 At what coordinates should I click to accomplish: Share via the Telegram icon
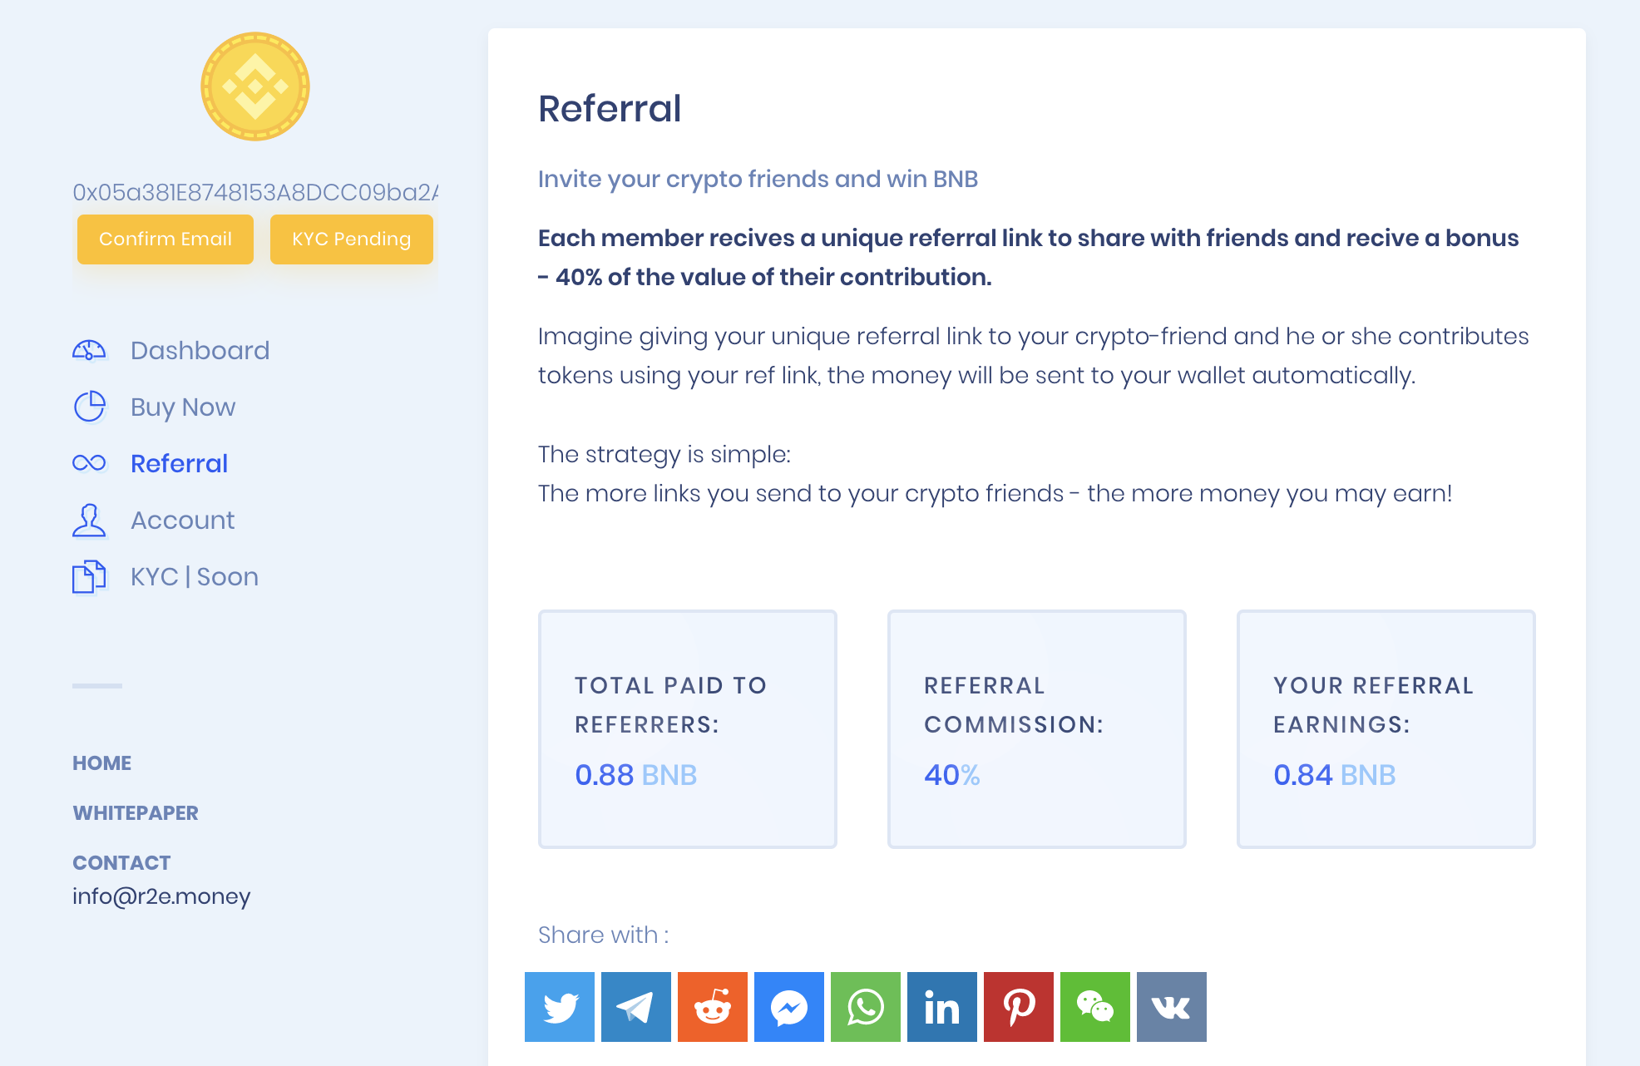coord(636,1007)
